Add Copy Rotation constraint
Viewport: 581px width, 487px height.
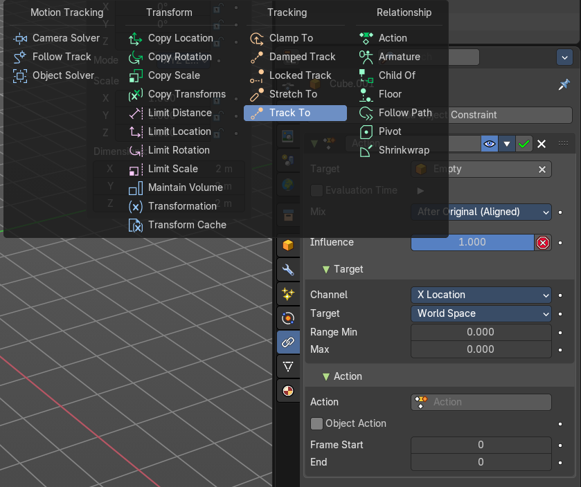click(170, 57)
